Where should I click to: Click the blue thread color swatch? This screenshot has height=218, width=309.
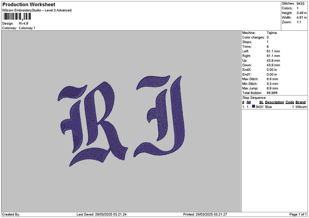coord(253,107)
